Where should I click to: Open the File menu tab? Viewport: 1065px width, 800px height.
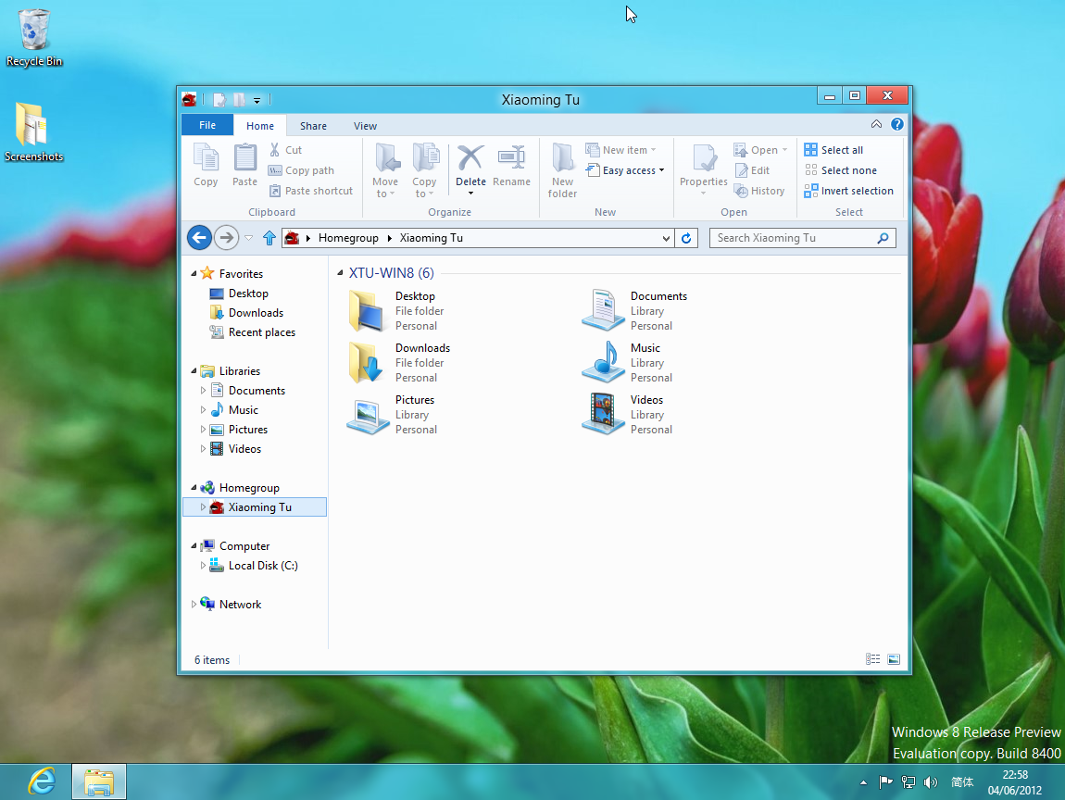coord(207,125)
